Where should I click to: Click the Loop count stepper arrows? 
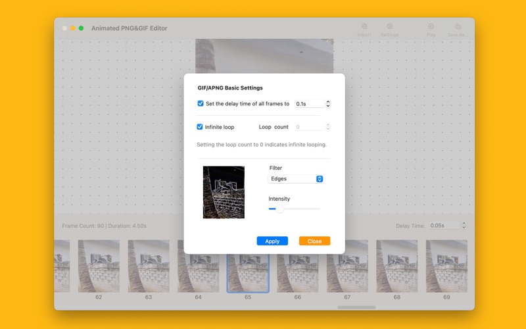[x=328, y=127]
